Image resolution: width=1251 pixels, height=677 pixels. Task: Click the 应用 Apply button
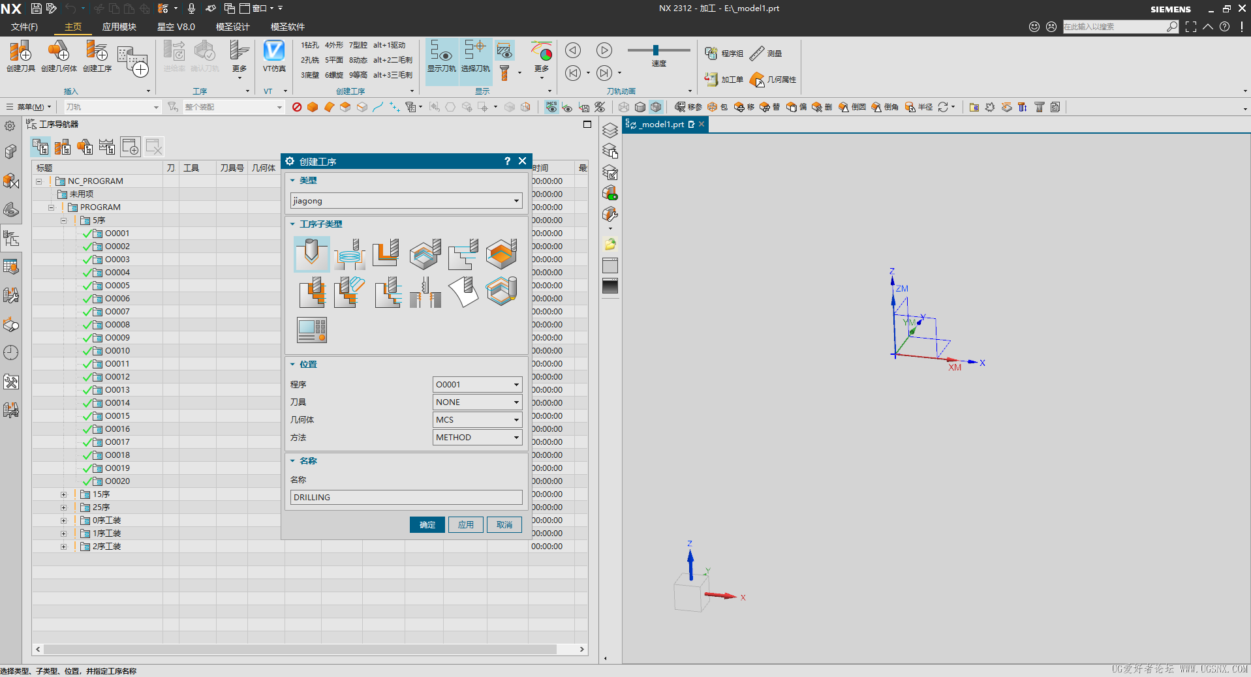(466, 525)
